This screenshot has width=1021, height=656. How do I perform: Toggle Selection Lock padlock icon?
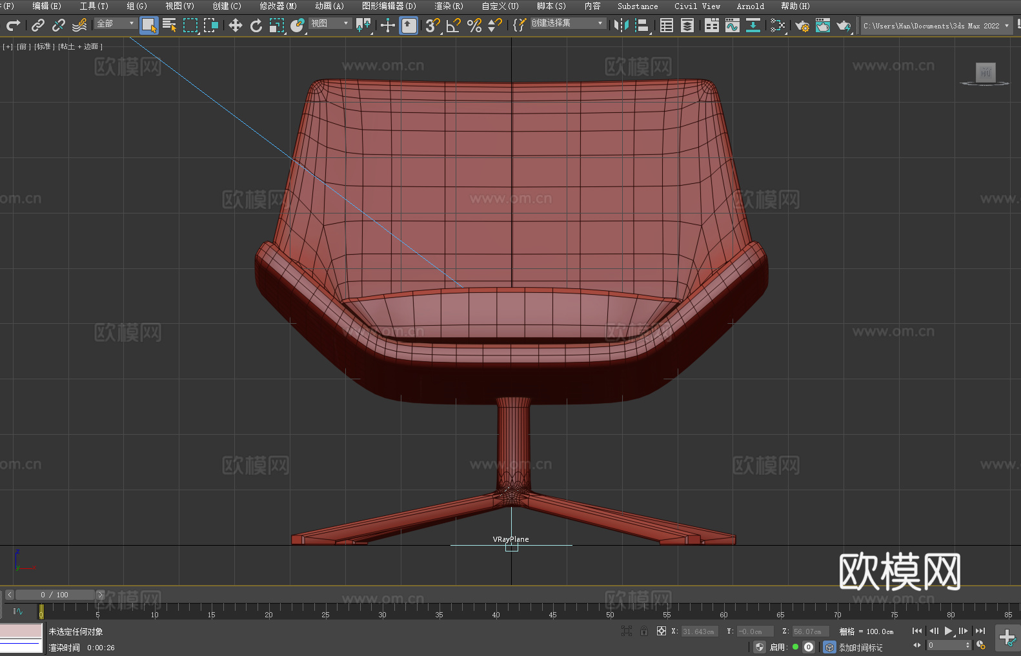[x=644, y=631]
